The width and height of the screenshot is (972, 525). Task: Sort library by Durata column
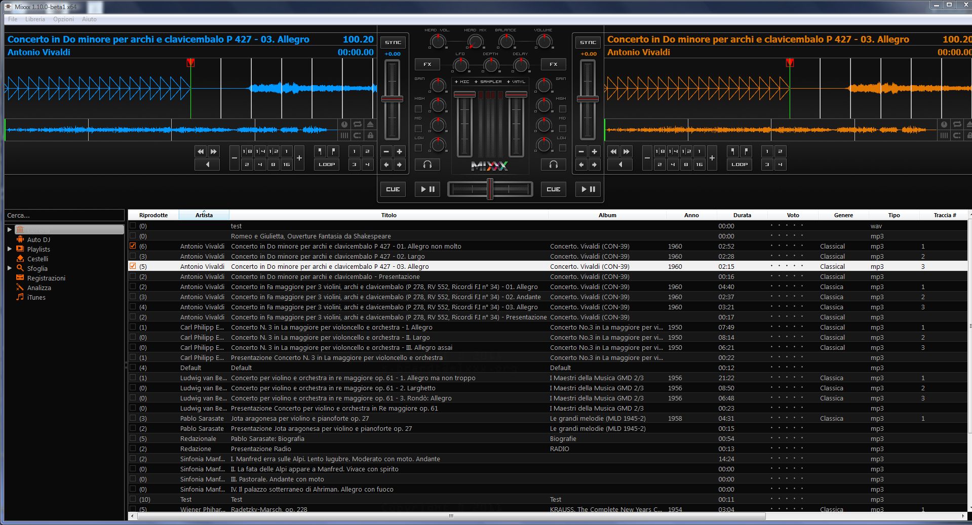pos(742,215)
